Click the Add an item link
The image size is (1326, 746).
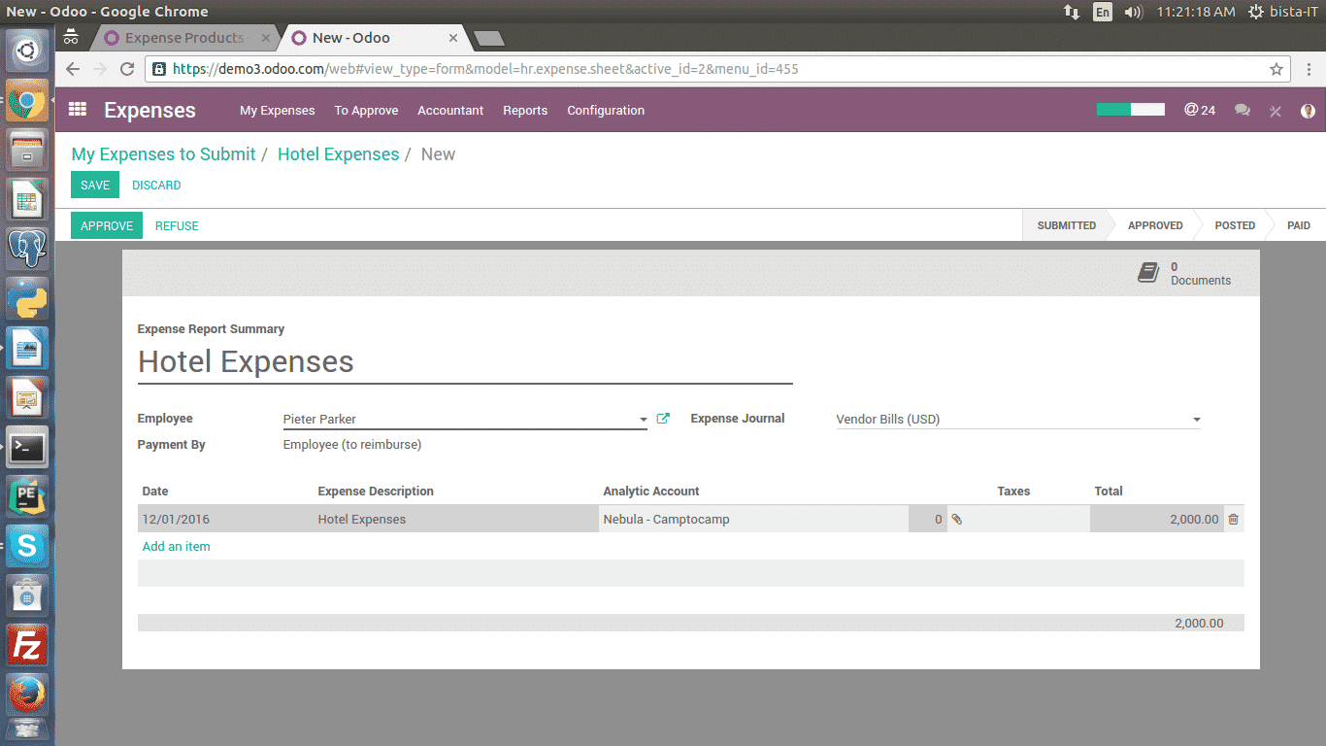pyautogui.click(x=176, y=546)
